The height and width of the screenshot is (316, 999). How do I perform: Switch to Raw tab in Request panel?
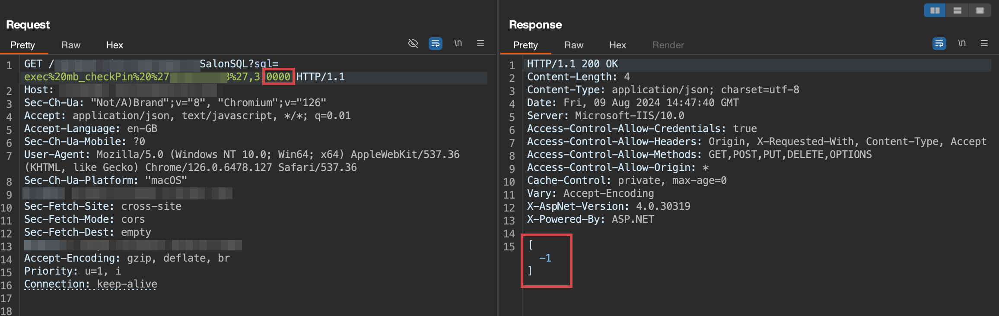pos(71,45)
